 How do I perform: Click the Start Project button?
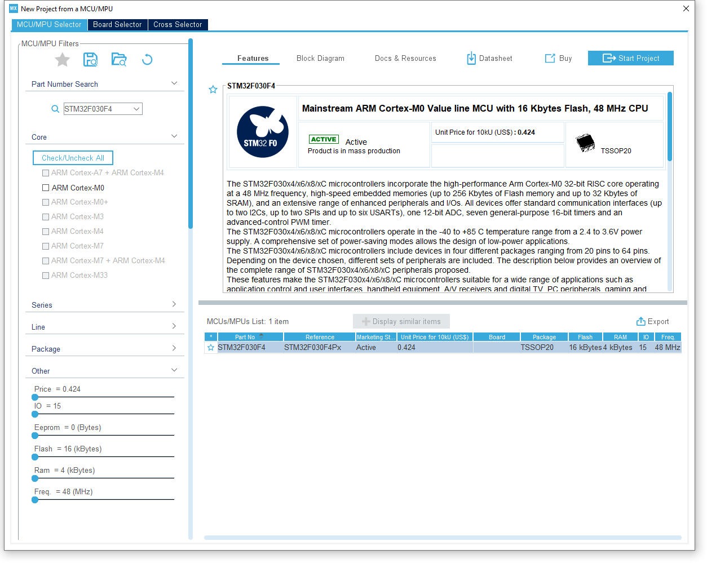630,58
